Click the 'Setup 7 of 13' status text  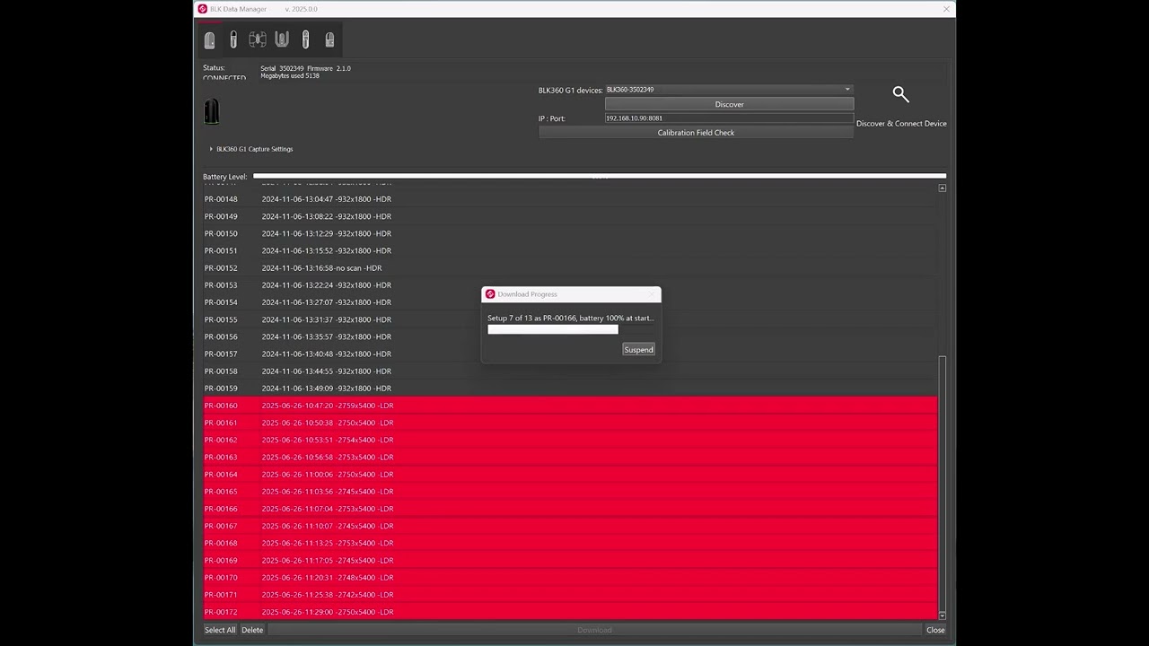(x=571, y=318)
